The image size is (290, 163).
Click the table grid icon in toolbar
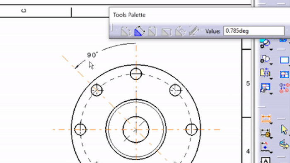(284, 74)
